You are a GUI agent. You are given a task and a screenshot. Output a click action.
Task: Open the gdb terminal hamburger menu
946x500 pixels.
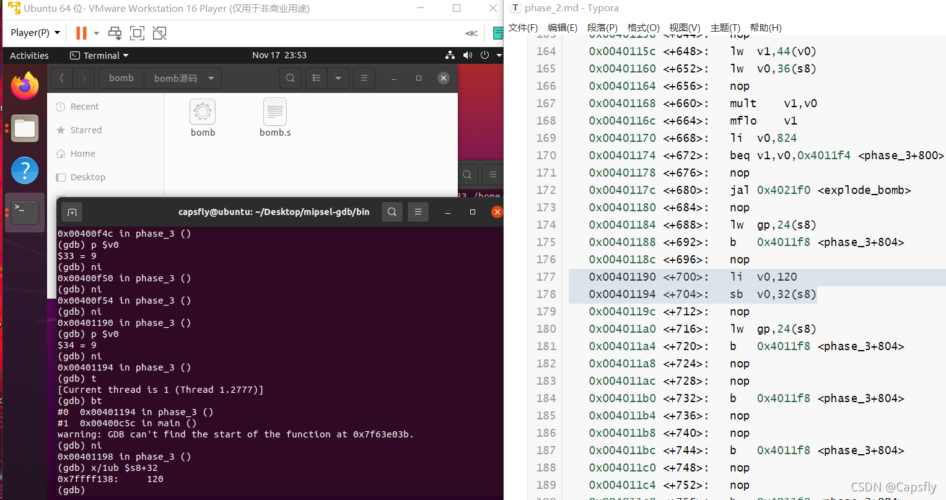(x=418, y=212)
